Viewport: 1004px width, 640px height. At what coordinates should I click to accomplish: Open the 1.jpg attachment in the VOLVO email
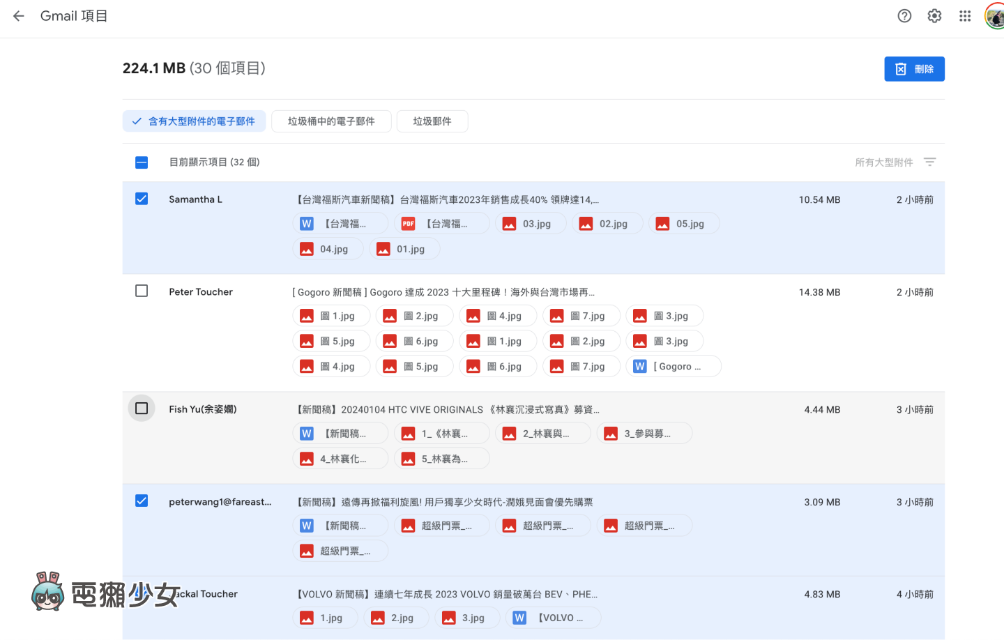coord(325,618)
